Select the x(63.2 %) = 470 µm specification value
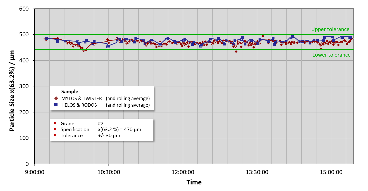The height and width of the screenshot is (191, 368). [x=119, y=130]
